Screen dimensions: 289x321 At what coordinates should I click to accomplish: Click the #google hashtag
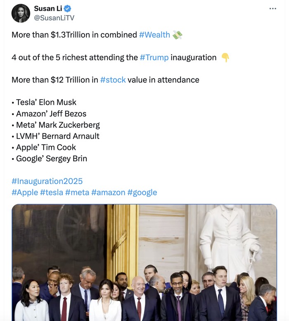[142, 192]
